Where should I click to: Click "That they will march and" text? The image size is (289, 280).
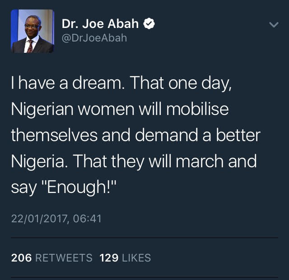165,161
